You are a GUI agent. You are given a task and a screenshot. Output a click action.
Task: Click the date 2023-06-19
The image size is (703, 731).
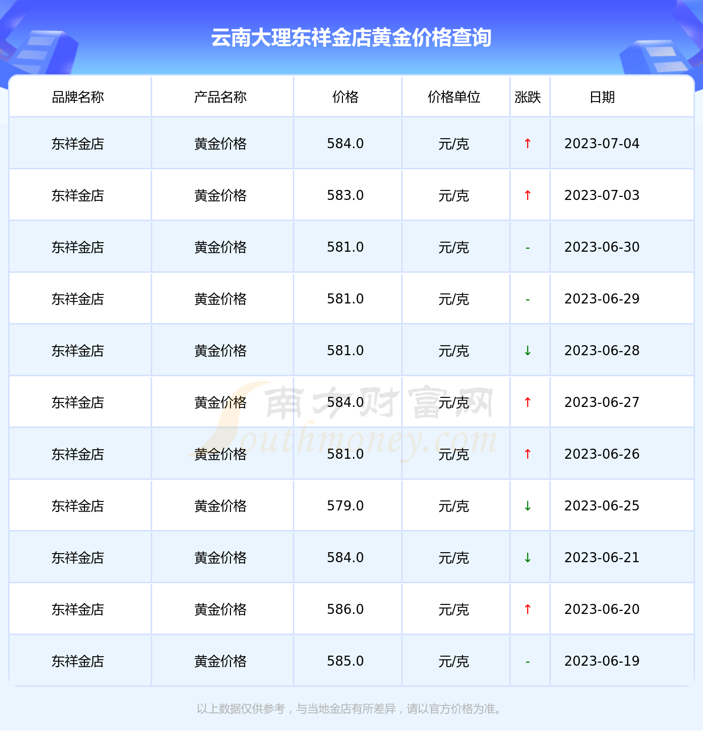point(602,661)
